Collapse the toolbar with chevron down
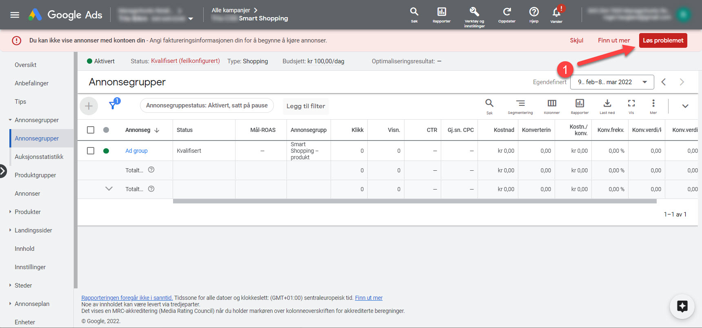Image resolution: width=702 pixels, height=328 pixels. point(685,106)
